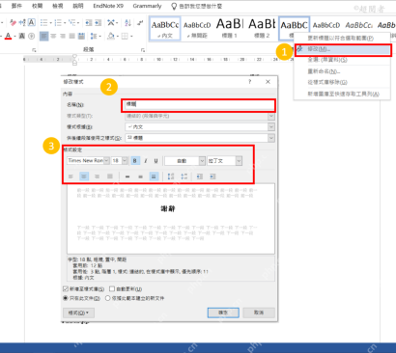Choose Add gallery to Quick Access Toolbar
The image size is (396, 353).
(343, 94)
